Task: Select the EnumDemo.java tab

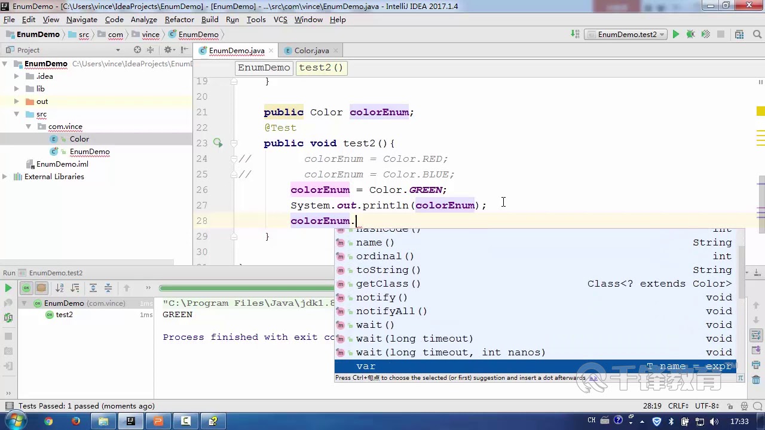Action: 237,51
